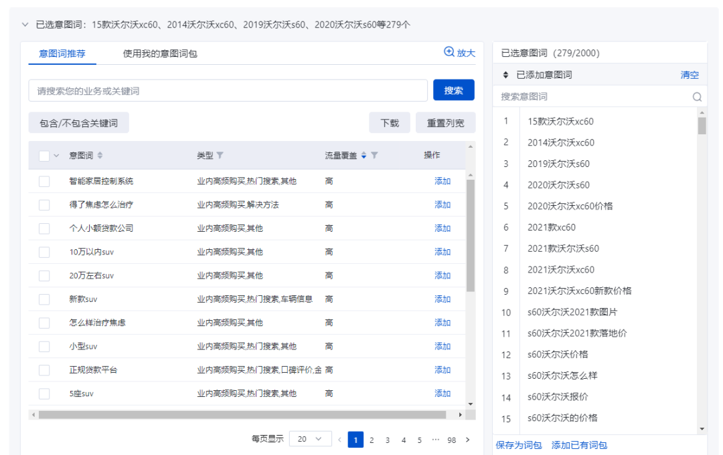Click the filter icon next to 流量覆盖
723x455 pixels.
pyautogui.click(x=374, y=155)
